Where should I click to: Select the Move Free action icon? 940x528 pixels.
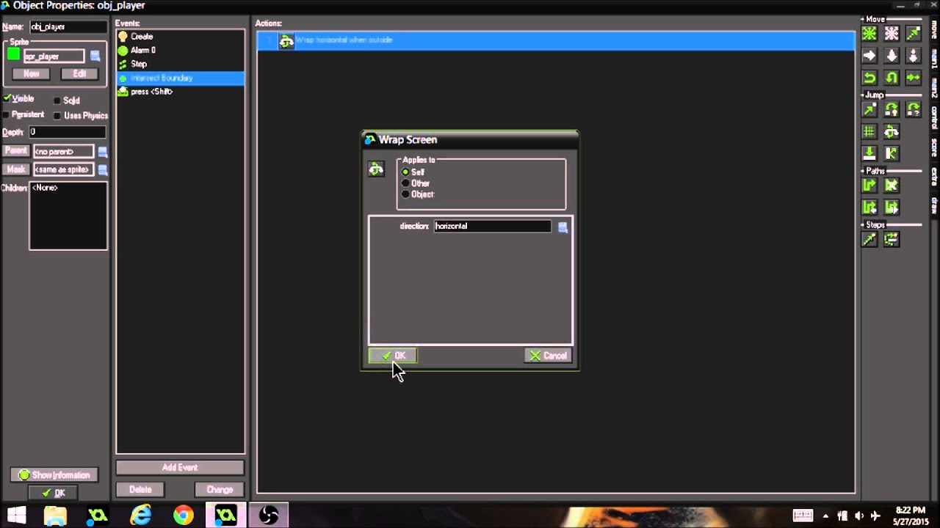[892, 34]
